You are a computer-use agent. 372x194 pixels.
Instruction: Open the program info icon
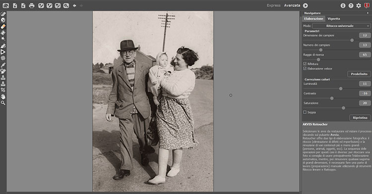(343, 5)
